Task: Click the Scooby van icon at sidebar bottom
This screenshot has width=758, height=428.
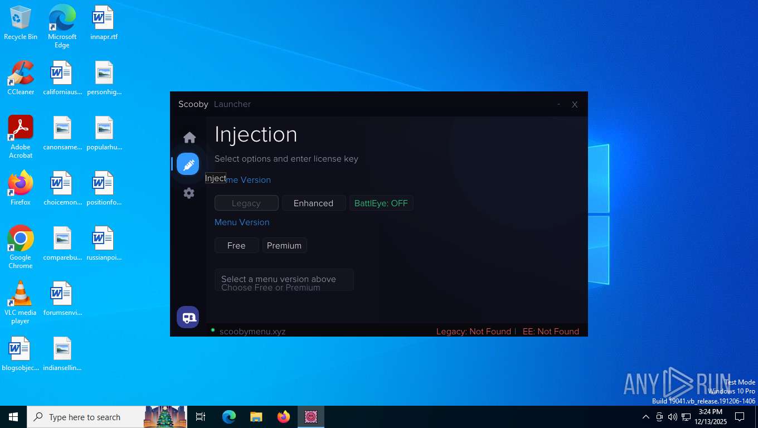Action: click(x=188, y=317)
